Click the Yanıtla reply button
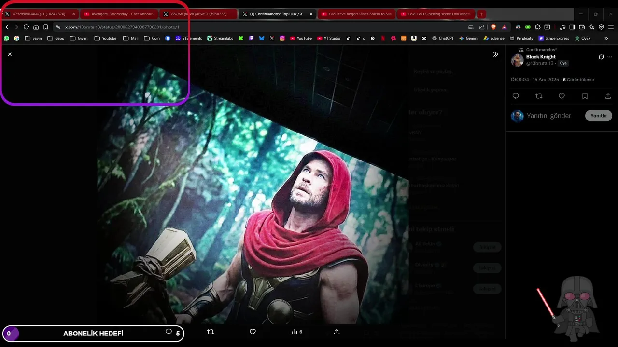Screen dimensions: 618x347 pyautogui.click(x=599, y=116)
